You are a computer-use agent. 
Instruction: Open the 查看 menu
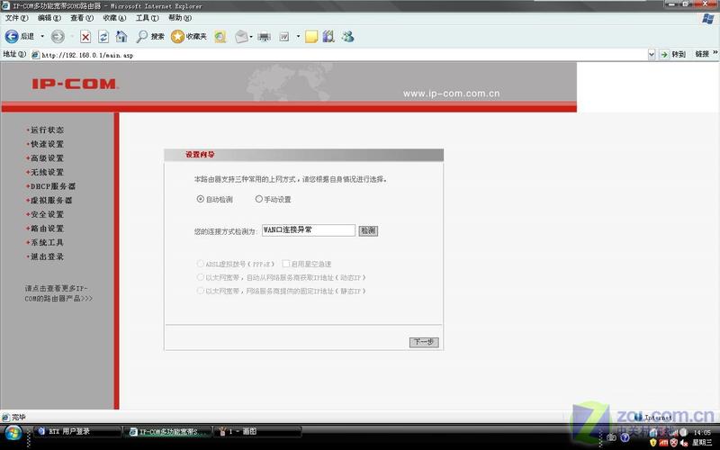click(x=82, y=18)
